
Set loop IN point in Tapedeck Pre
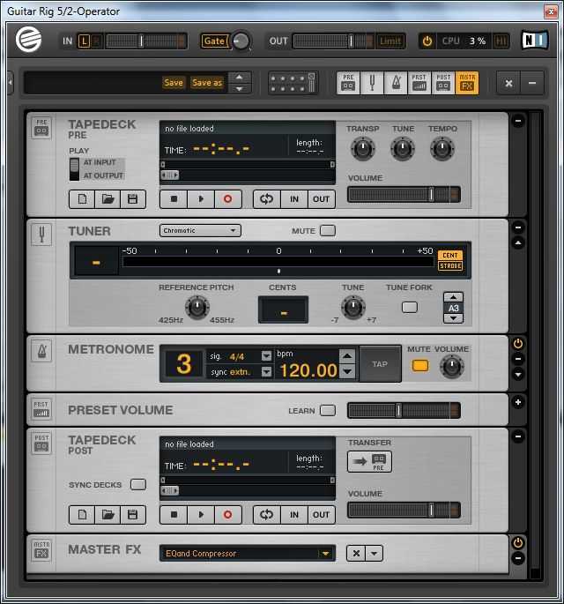pos(294,199)
